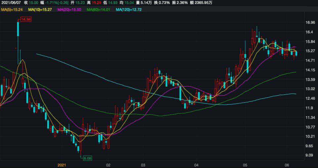Click the low price 14.93 value
Screen dimensions: 318x168
pyautogui.click(x=113, y=3)
